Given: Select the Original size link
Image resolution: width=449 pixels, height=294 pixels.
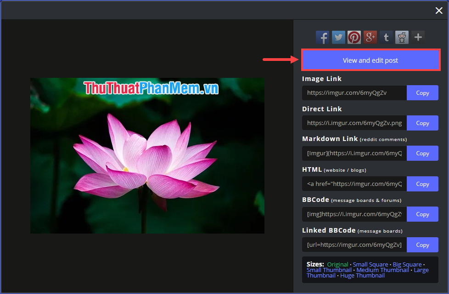Looking at the screenshot, I should (338, 264).
